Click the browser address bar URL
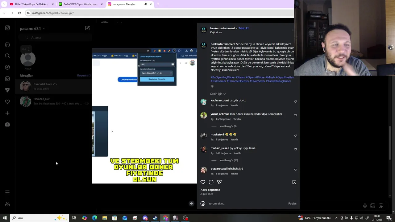 (53, 13)
